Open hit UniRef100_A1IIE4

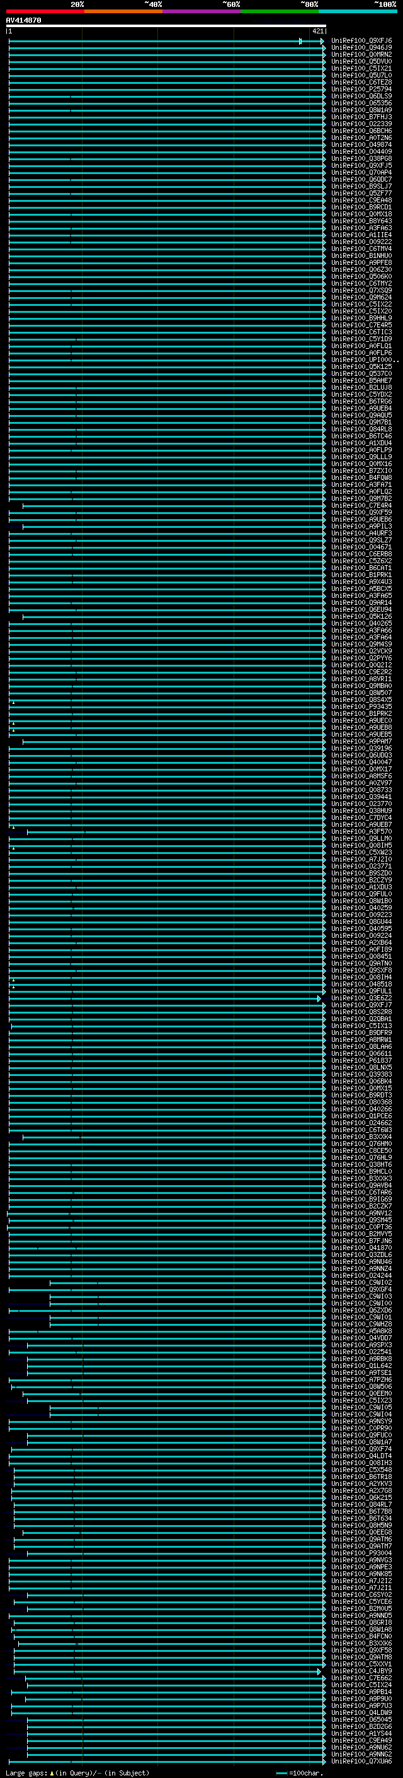coord(361,235)
